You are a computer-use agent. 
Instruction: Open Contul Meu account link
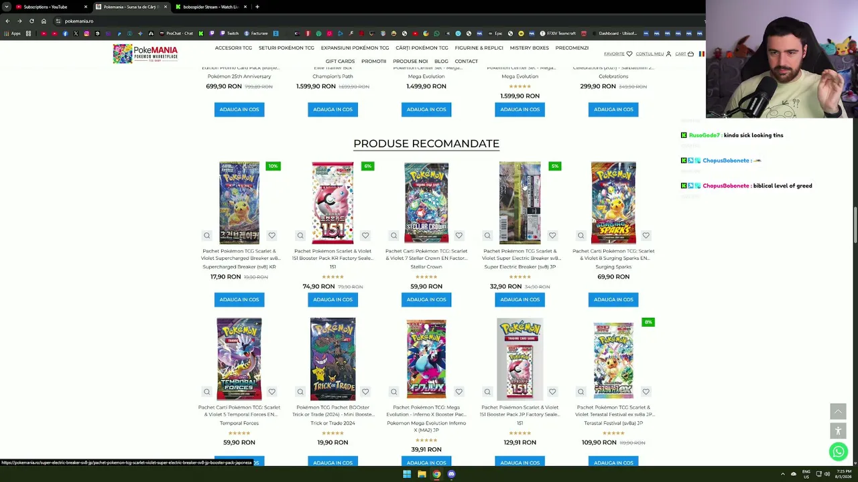tap(654, 54)
